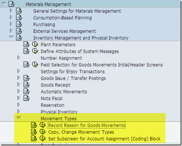This screenshot has width=182, height=146.
Task: Select the Reservation label
Action: pyautogui.click(x=52, y=105)
